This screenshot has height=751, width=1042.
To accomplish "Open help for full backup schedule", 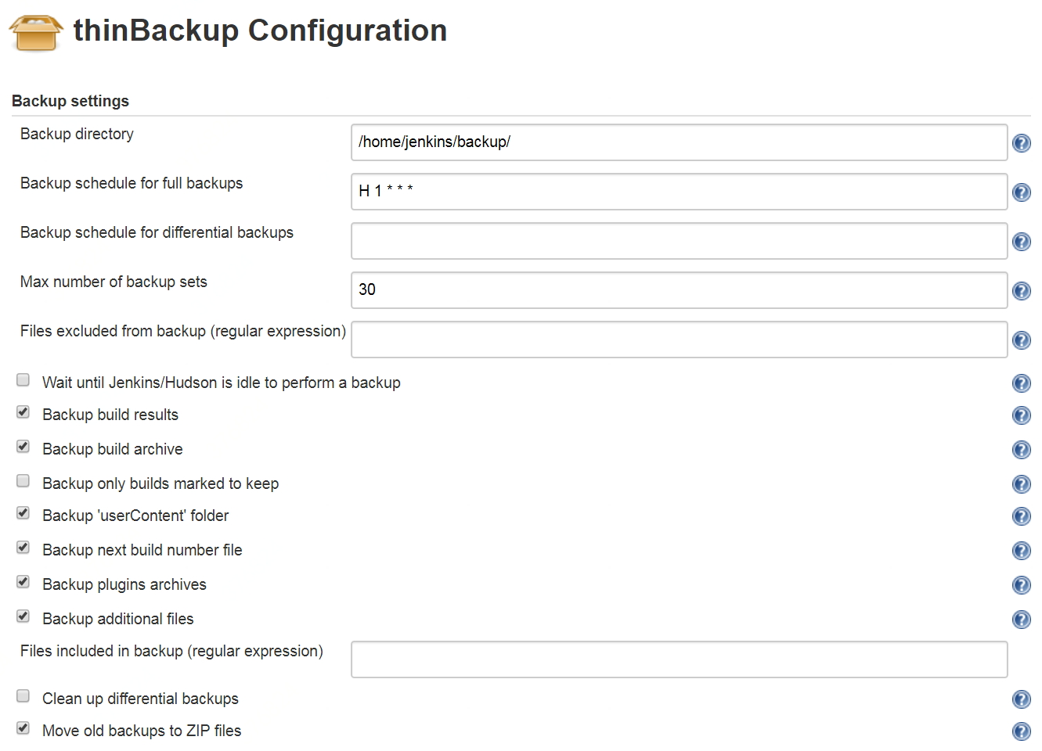I will click(x=1021, y=192).
